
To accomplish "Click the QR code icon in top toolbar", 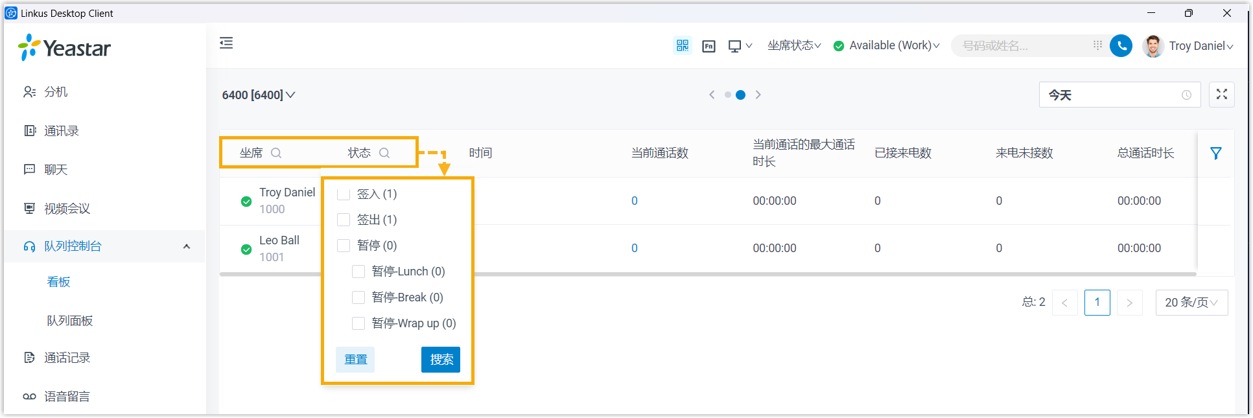I will pyautogui.click(x=682, y=45).
